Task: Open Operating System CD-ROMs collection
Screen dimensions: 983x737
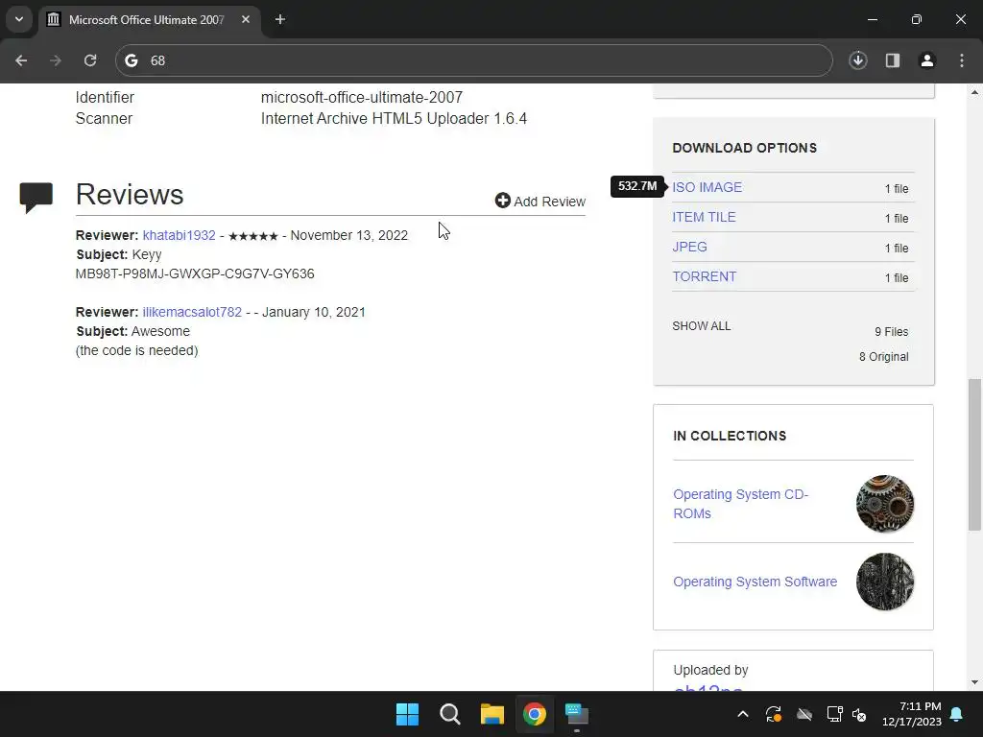Action: [x=741, y=504]
